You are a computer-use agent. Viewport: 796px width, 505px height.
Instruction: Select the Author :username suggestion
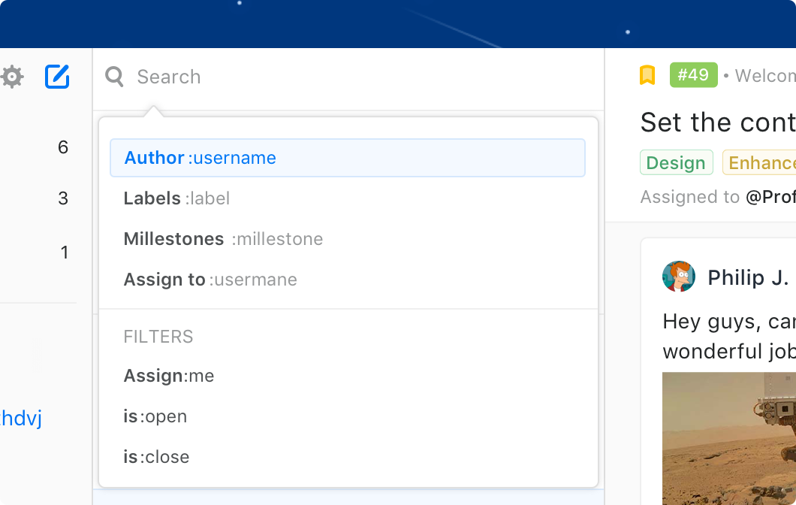348,158
